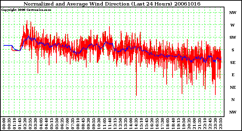Click the 11:40 time axis label
This screenshot has height=131, width=242.
(x=109, y=124)
